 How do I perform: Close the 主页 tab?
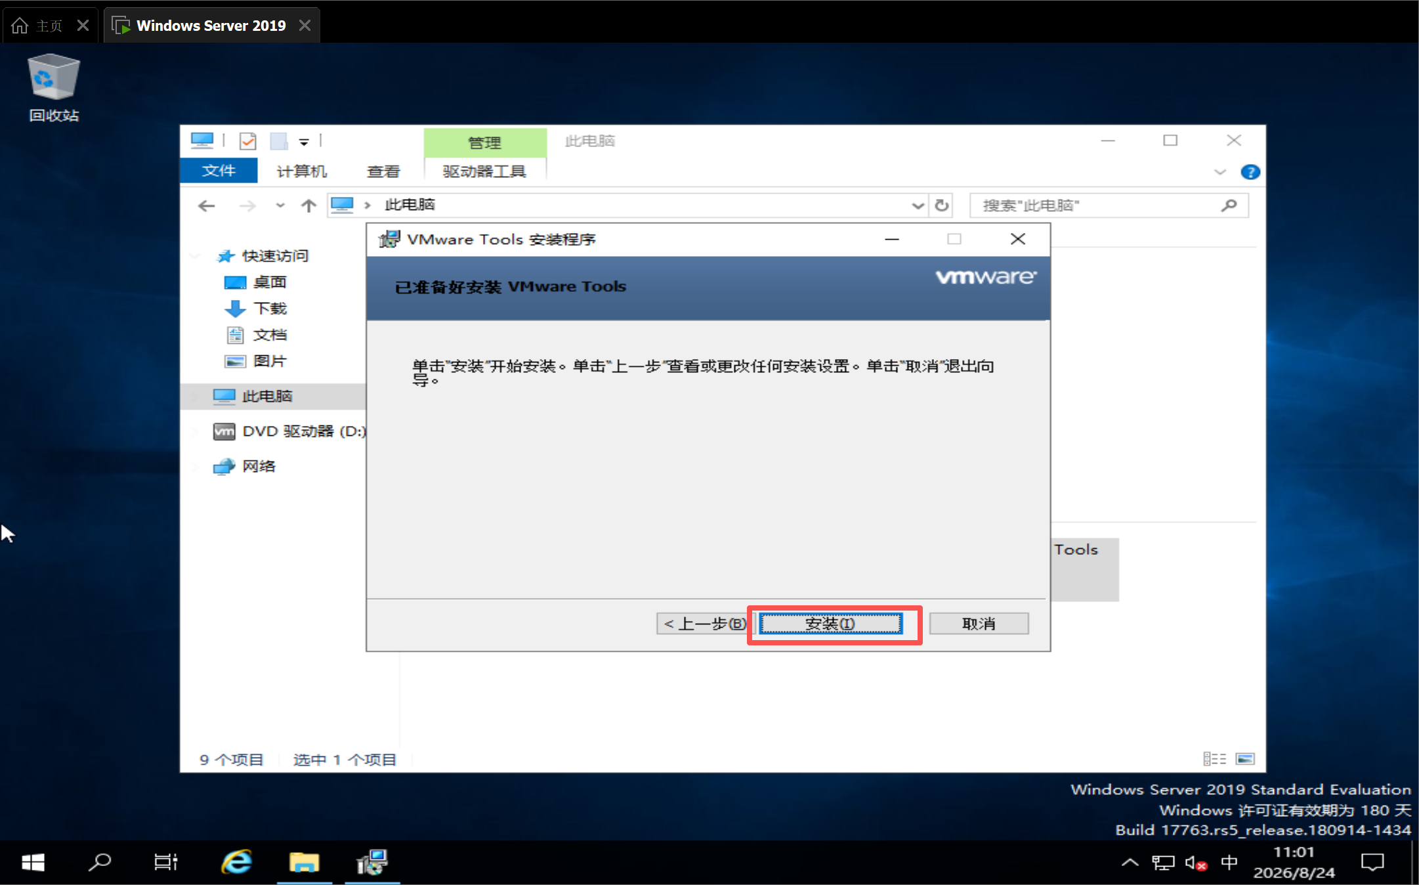pos(83,26)
